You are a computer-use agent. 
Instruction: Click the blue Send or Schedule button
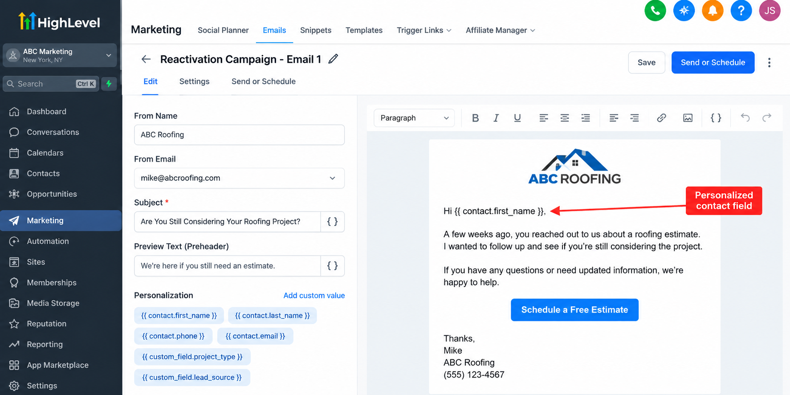click(713, 63)
